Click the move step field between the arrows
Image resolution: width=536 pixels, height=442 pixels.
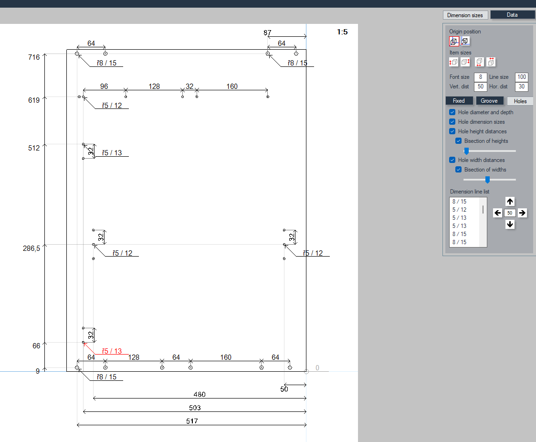coord(510,213)
